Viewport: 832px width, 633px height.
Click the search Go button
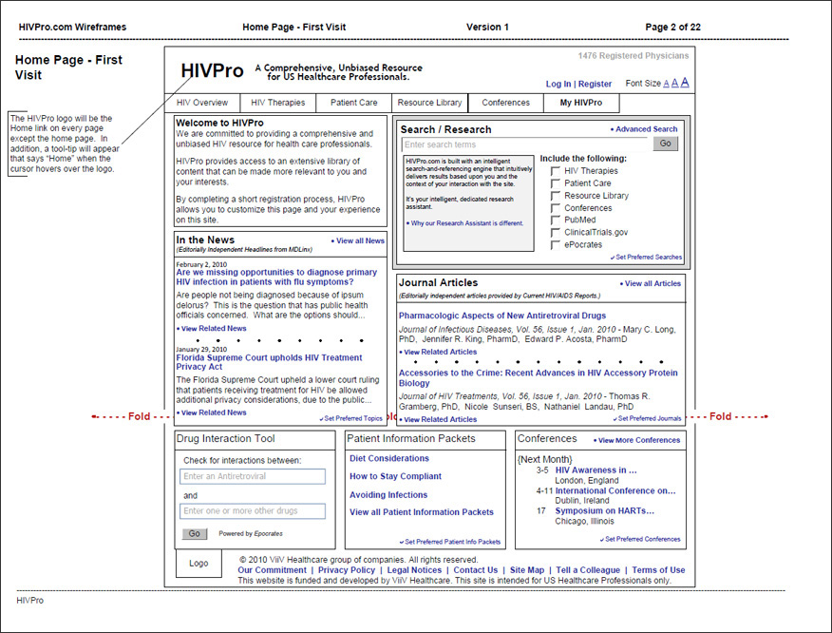tap(666, 144)
